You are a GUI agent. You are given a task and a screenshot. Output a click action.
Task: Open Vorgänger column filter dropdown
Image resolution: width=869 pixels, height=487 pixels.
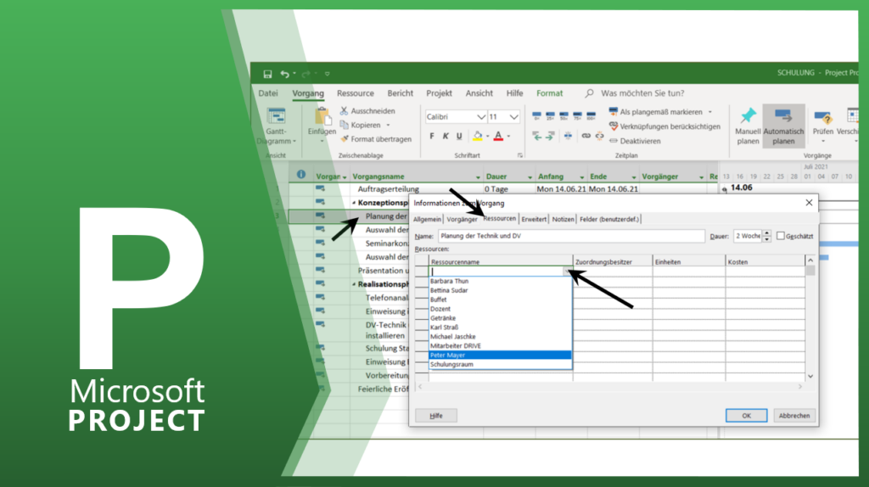tap(701, 177)
